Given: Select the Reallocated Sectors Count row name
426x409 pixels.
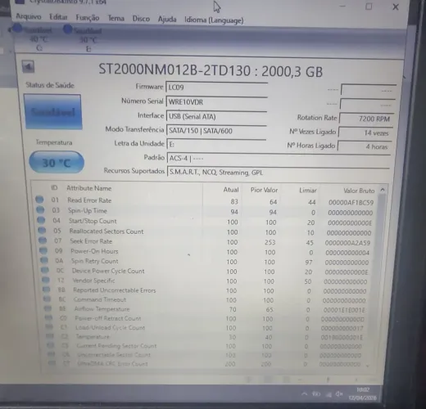Looking at the screenshot, I should (106, 231).
